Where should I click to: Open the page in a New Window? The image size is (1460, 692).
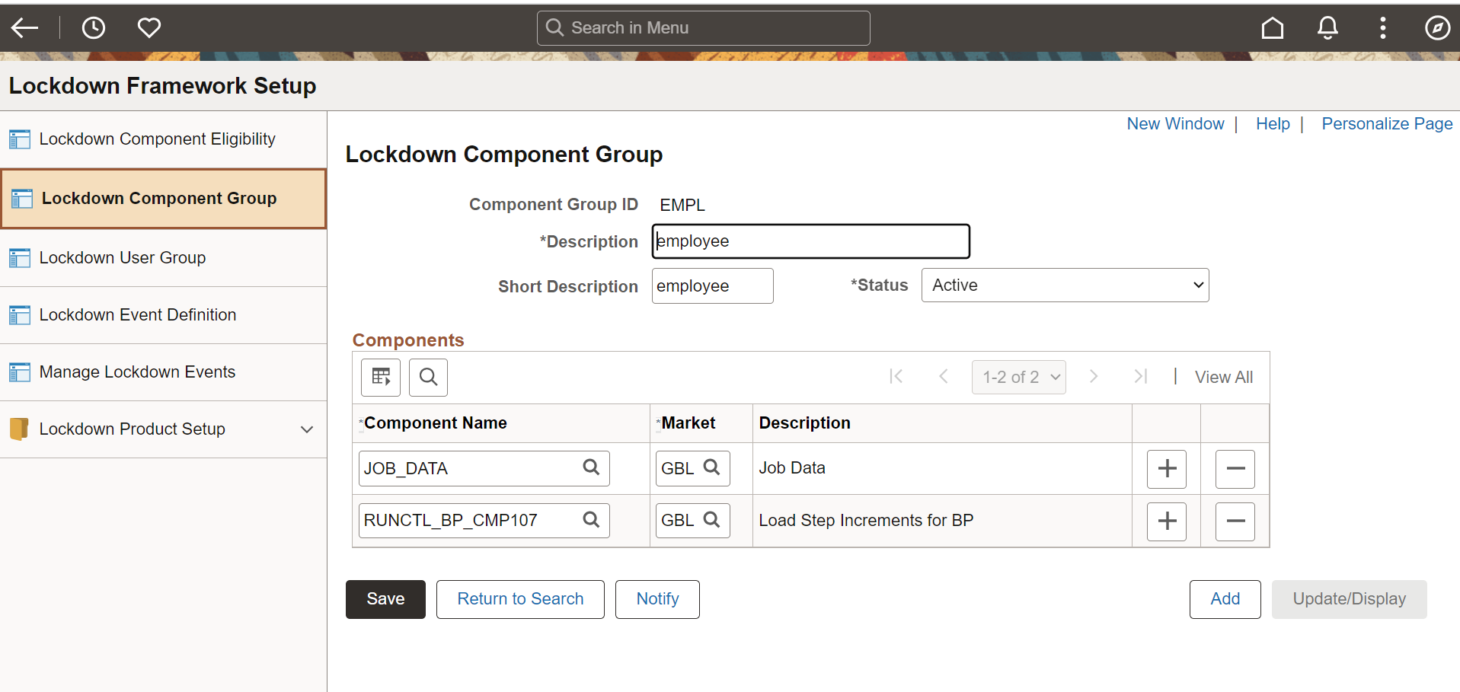[1175, 123]
